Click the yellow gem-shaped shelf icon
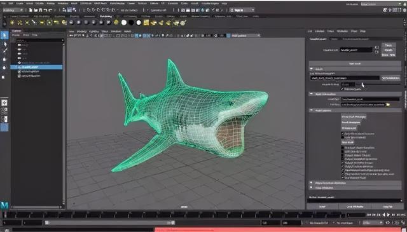 coord(116,23)
